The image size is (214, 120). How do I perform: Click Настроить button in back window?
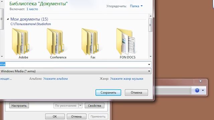(x=19, y=106)
